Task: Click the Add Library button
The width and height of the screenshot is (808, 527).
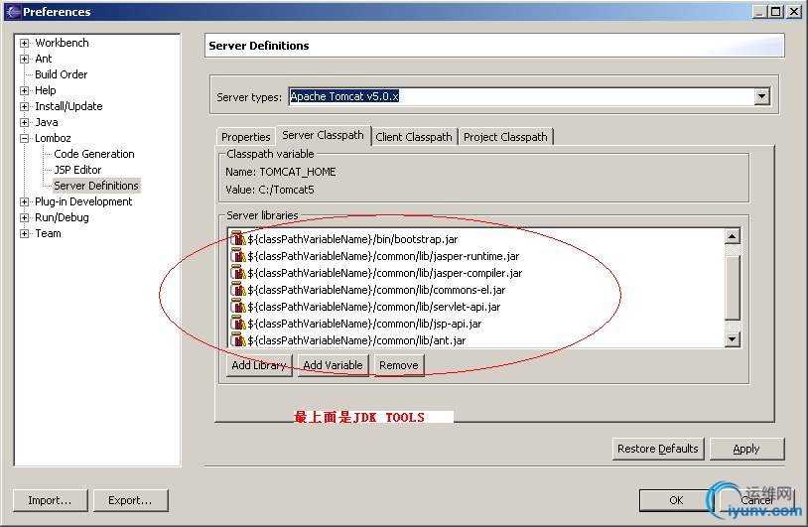Action: click(x=259, y=365)
